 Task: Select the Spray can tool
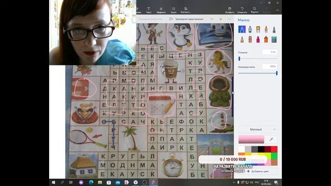[266, 39]
